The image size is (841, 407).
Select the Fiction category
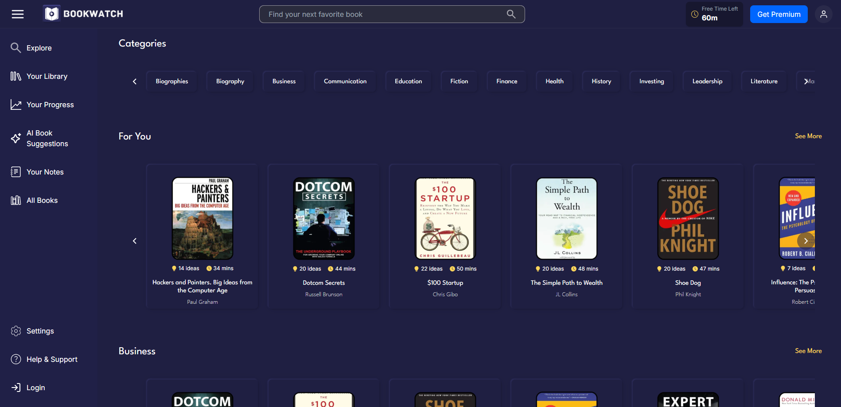point(459,81)
